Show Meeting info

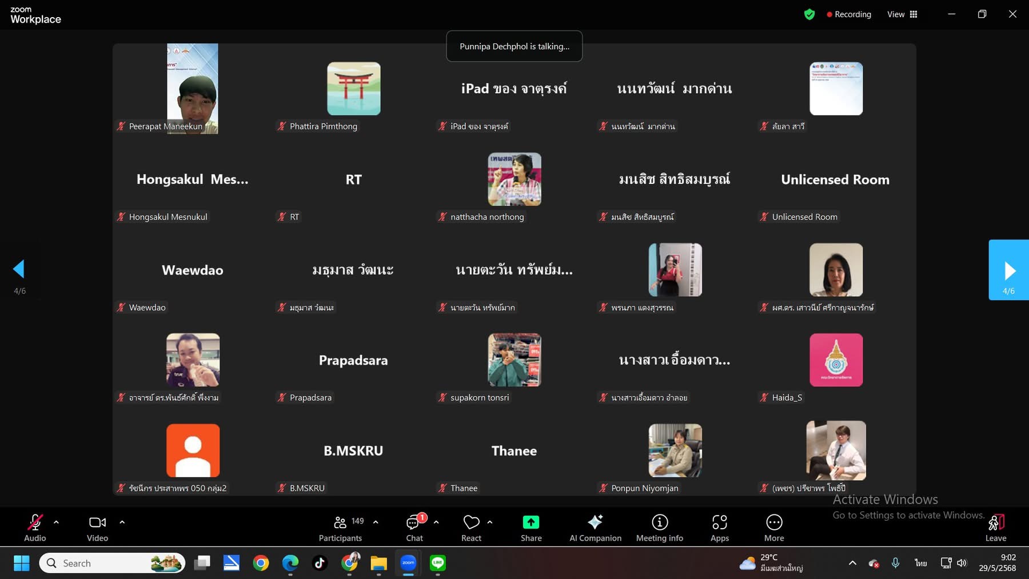pyautogui.click(x=659, y=528)
